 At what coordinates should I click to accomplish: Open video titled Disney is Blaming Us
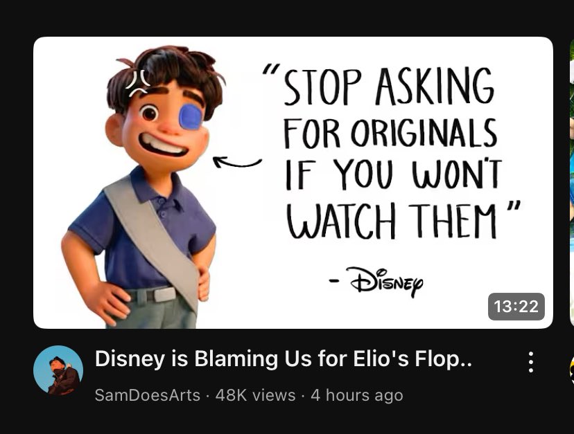(284, 359)
